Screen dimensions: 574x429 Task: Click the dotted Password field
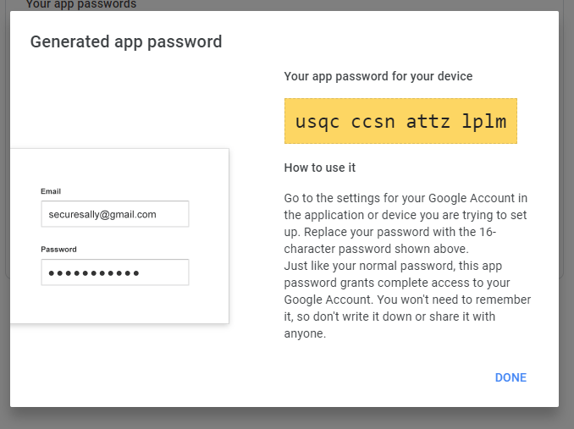click(114, 272)
